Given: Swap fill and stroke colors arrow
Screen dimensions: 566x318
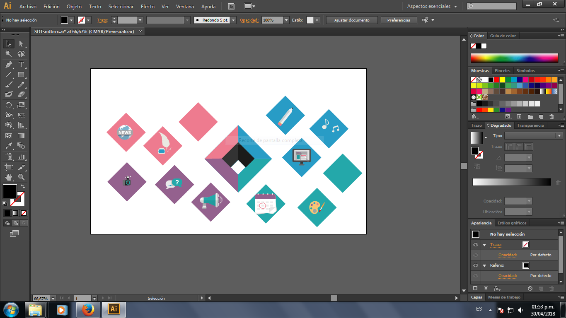Looking at the screenshot, I should (x=23, y=187).
